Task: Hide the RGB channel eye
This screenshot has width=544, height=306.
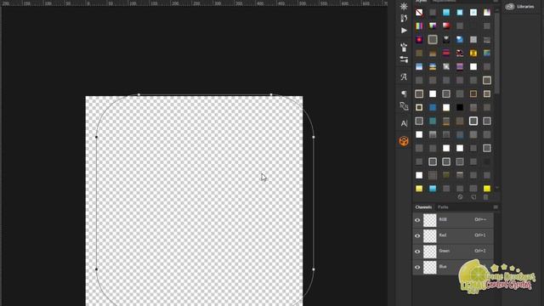Action: (x=417, y=220)
